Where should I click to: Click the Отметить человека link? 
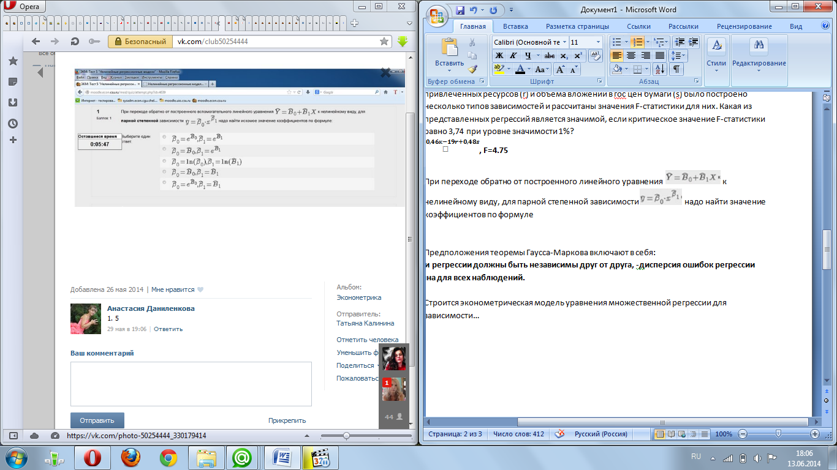click(367, 340)
